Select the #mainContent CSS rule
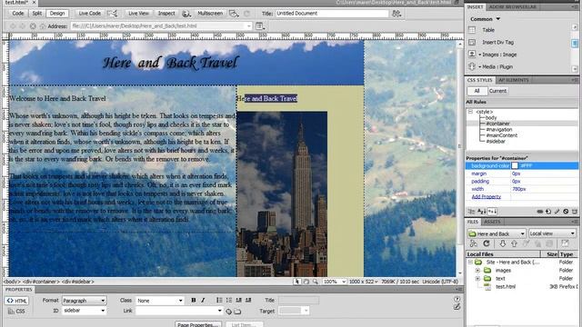 pos(501,135)
